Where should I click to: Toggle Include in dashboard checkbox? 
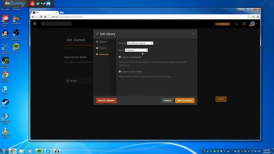pyautogui.click(x=120, y=57)
